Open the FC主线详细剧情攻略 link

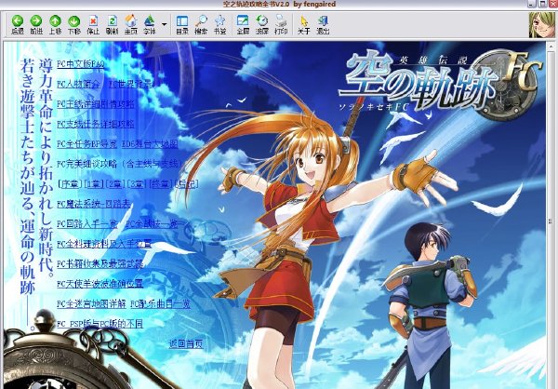tap(96, 104)
